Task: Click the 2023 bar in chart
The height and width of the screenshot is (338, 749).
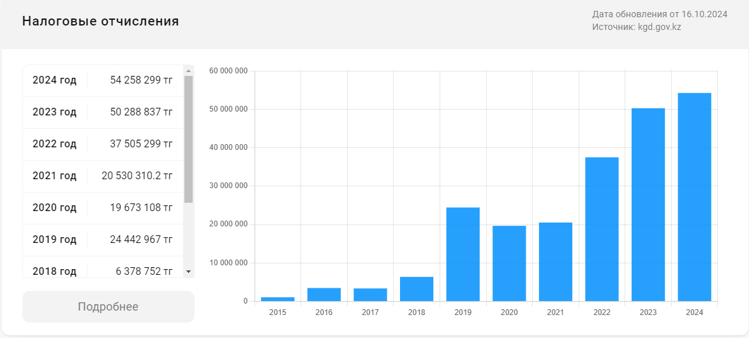Action: [x=648, y=205]
